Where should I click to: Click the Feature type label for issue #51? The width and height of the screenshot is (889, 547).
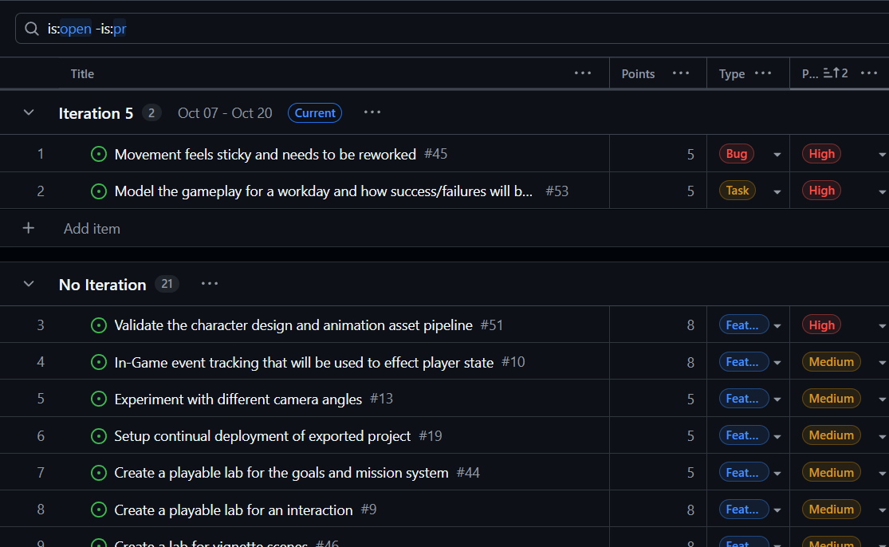tap(744, 325)
